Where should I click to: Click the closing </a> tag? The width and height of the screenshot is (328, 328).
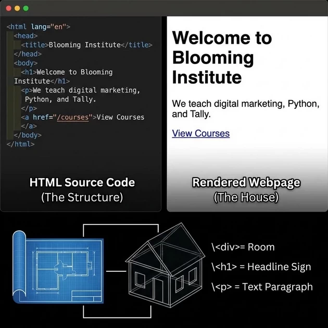[x=29, y=126]
